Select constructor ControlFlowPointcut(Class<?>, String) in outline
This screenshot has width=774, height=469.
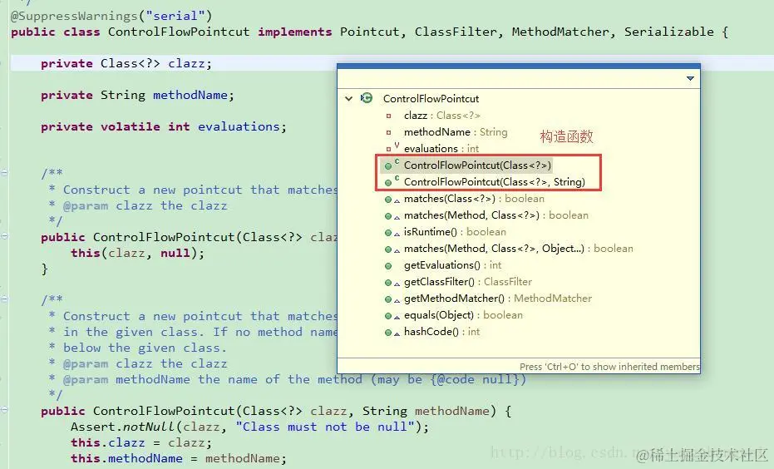click(494, 181)
